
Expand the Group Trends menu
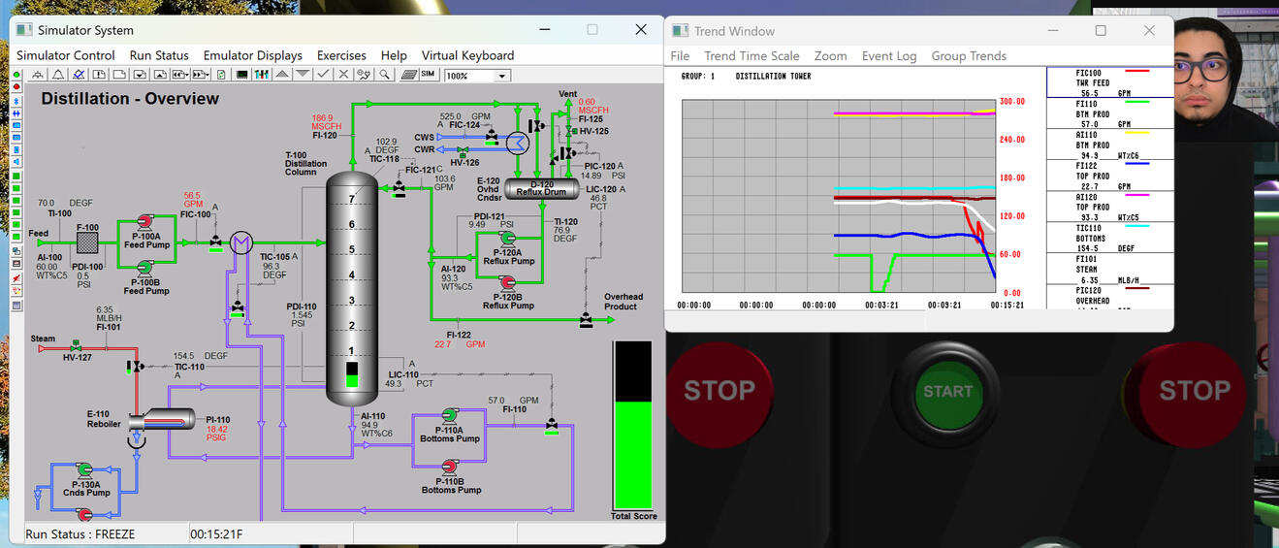(x=968, y=56)
